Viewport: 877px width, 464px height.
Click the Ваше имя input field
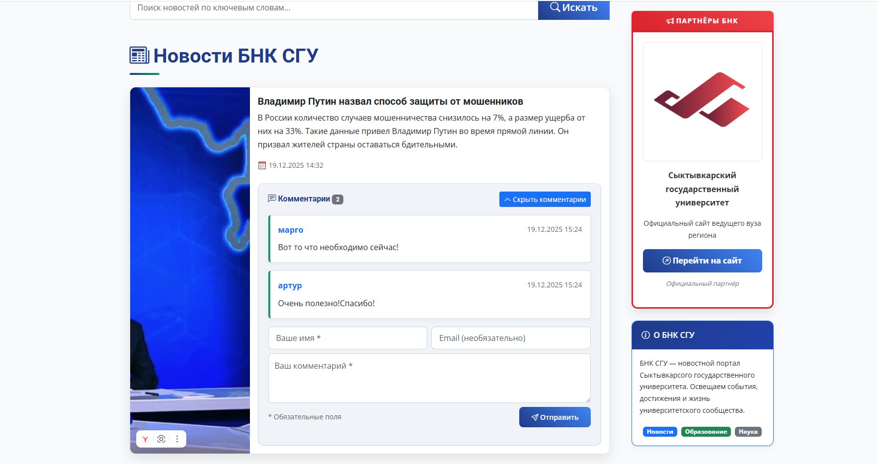click(347, 338)
